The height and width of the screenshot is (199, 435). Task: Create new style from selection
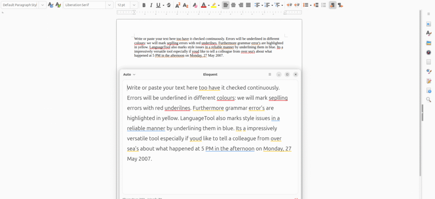click(x=58, y=5)
